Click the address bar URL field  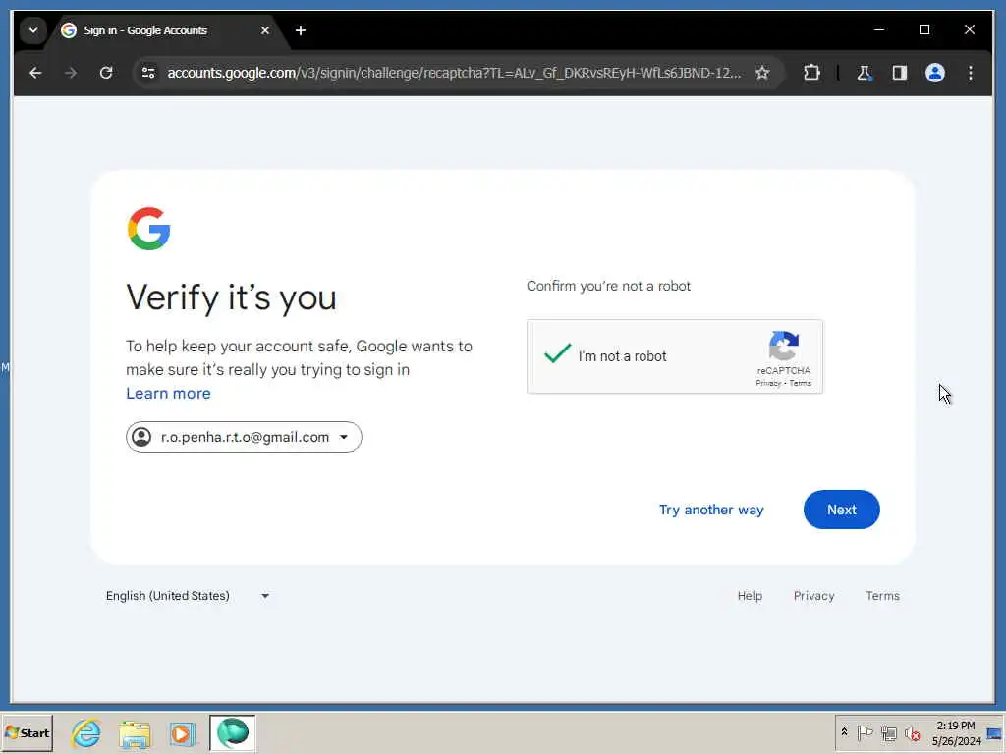[x=454, y=73]
